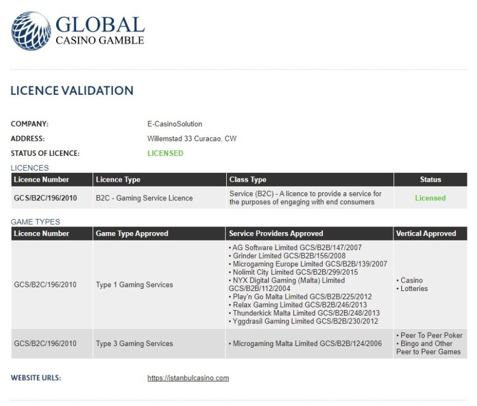477x406 pixels.
Task: Open the https://istanbulcasino.com link
Action: click(187, 378)
